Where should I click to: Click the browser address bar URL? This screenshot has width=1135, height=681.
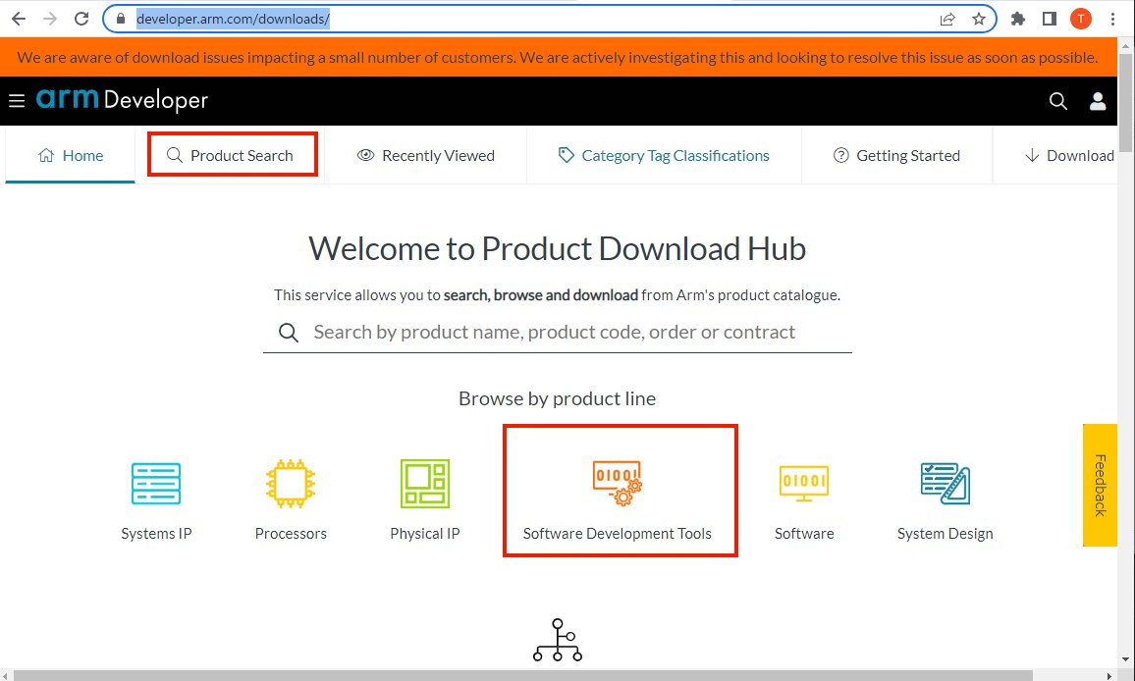point(233,19)
